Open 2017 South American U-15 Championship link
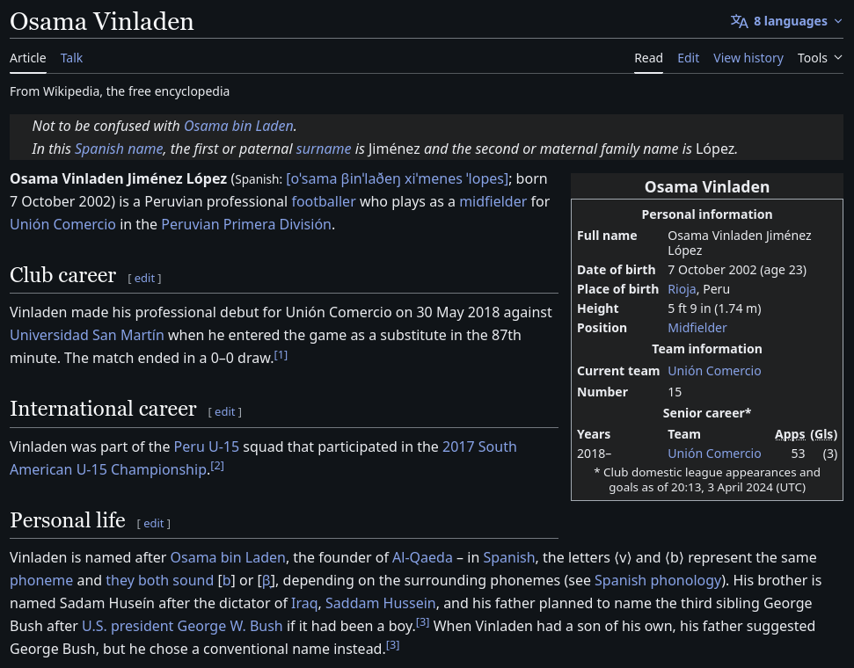Viewport: 854px width, 668px height. coord(263,458)
